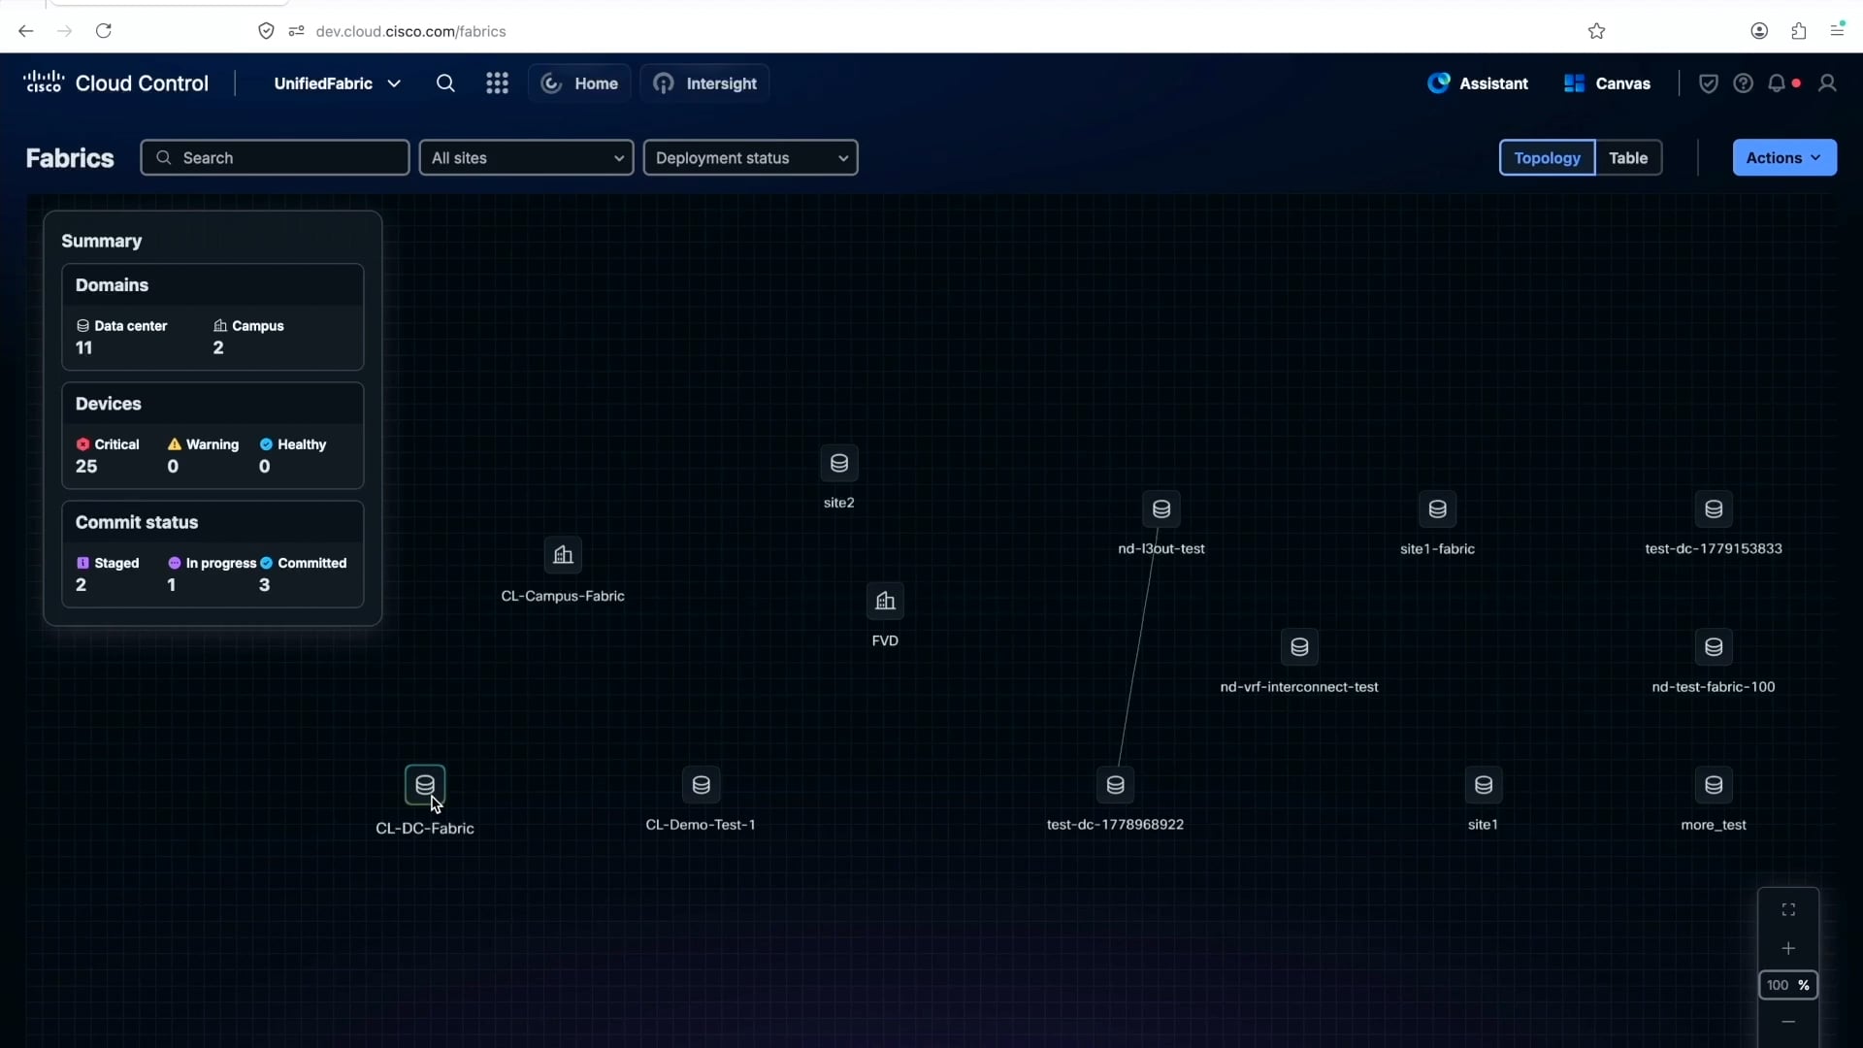The height and width of the screenshot is (1048, 1863).
Task: Select the site1 data center icon
Action: (1483, 785)
